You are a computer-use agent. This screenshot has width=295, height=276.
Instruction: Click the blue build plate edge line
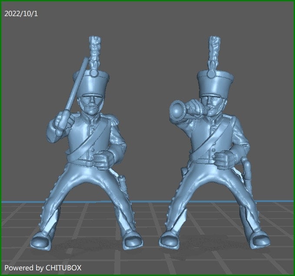(x=148, y=202)
